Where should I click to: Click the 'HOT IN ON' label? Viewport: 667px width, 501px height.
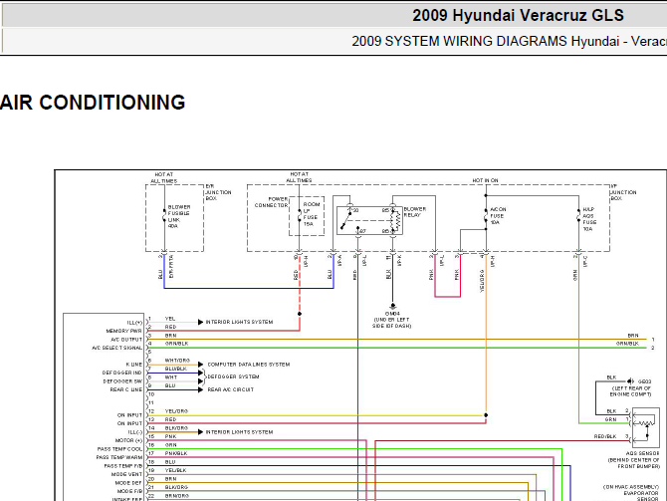point(485,180)
